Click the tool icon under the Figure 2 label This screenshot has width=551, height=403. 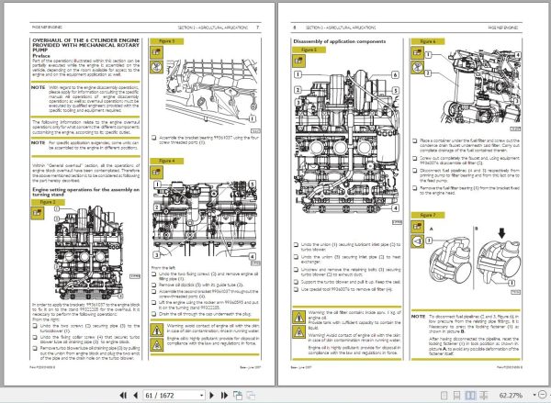(38, 213)
